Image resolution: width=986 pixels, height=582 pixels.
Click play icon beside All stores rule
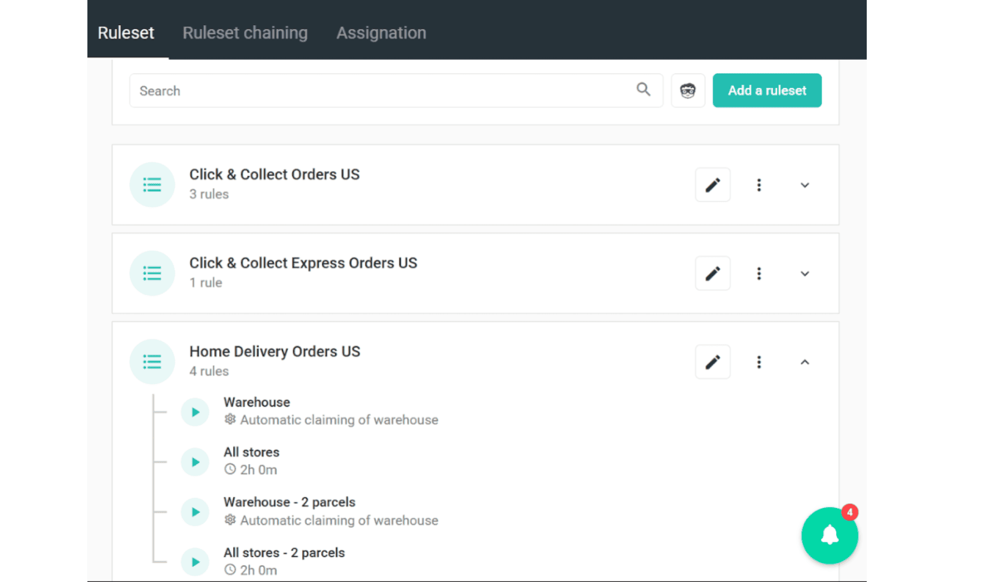click(195, 462)
